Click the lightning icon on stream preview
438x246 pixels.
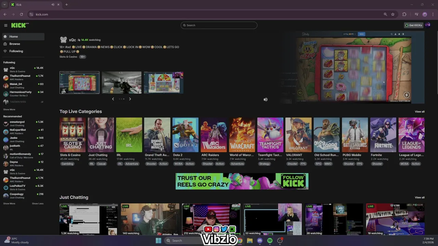[407, 95]
